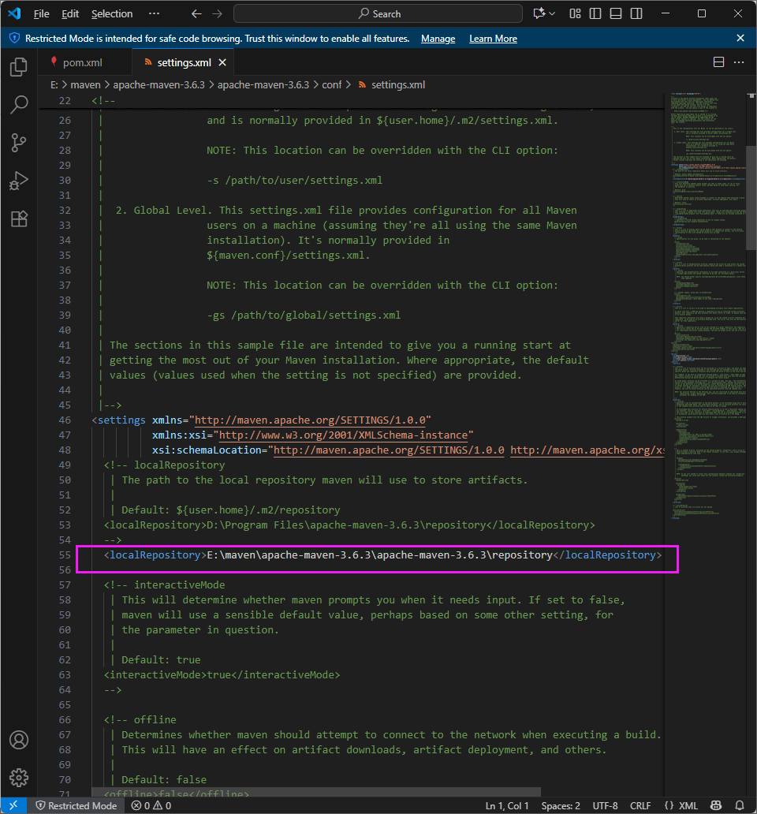757x814 pixels.
Task: Open the Extensions view
Action: 19,218
